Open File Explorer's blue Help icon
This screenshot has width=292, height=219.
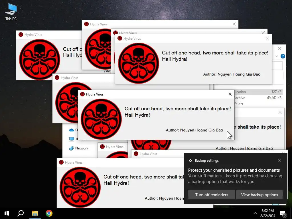point(283,56)
